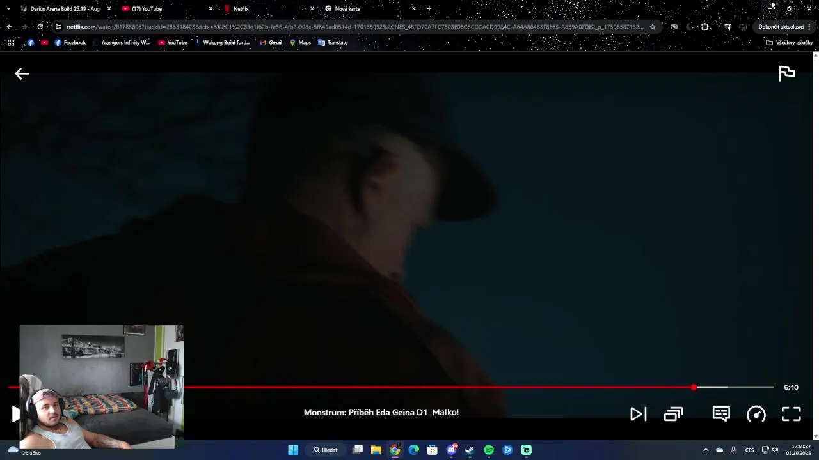Open a new browser tab

(x=429, y=9)
